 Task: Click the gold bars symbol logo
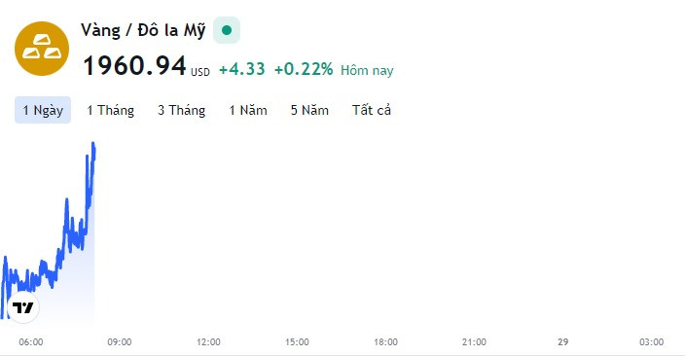coord(42,49)
